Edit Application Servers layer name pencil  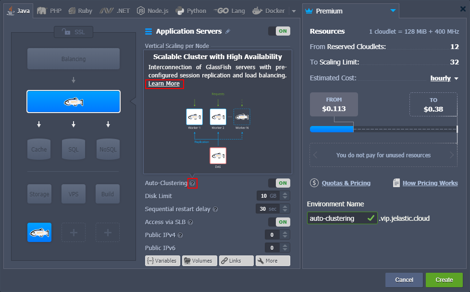(x=228, y=31)
